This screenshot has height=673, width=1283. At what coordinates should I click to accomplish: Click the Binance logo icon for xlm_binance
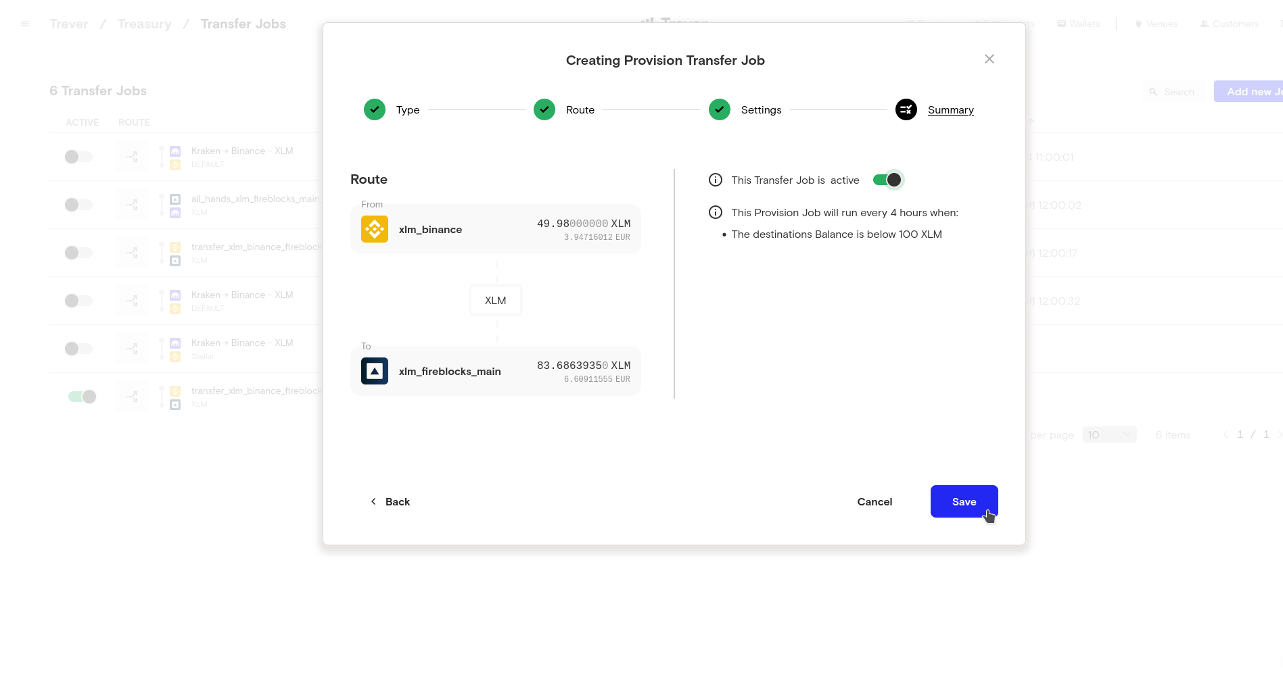click(x=374, y=229)
